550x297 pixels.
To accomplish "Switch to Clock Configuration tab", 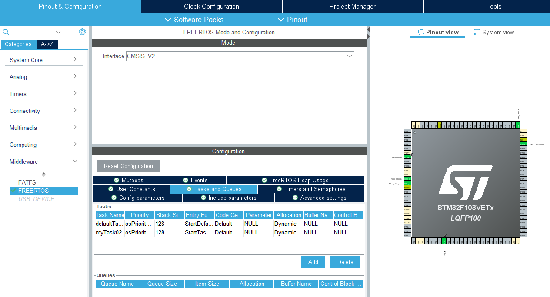I will (211, 7).
